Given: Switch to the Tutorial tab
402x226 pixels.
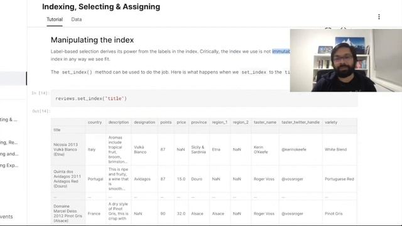Looking at the screenshot, I should pyautogui.click(x=55, y=19).
